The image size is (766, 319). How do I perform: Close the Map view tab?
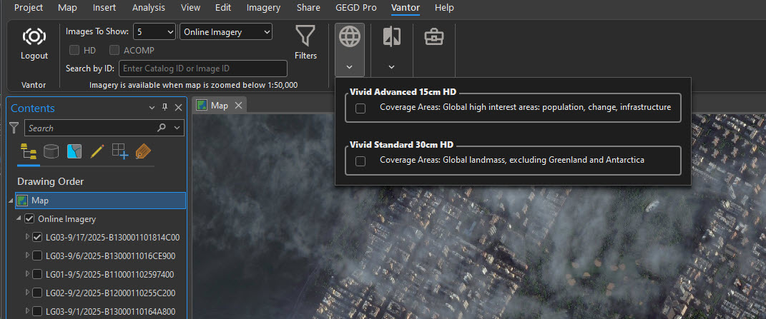click(239, 106)
